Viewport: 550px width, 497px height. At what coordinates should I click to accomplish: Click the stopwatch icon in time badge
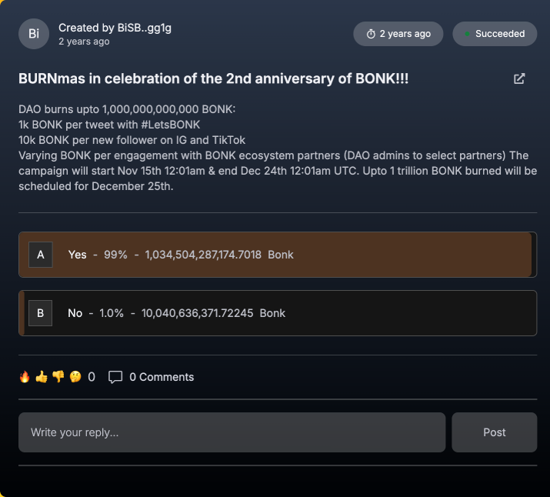click(371, 34)
